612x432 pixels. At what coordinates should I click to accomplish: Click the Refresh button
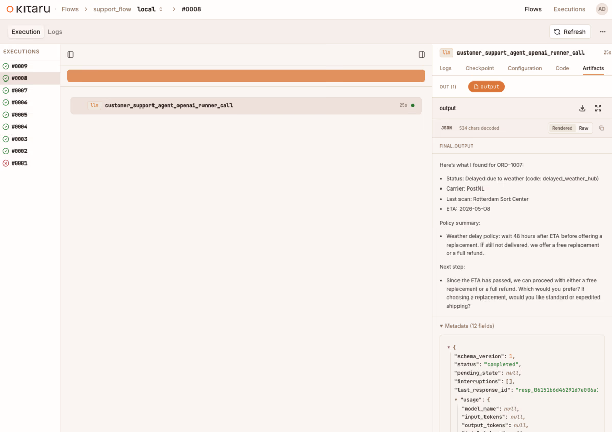coord(570,32)
